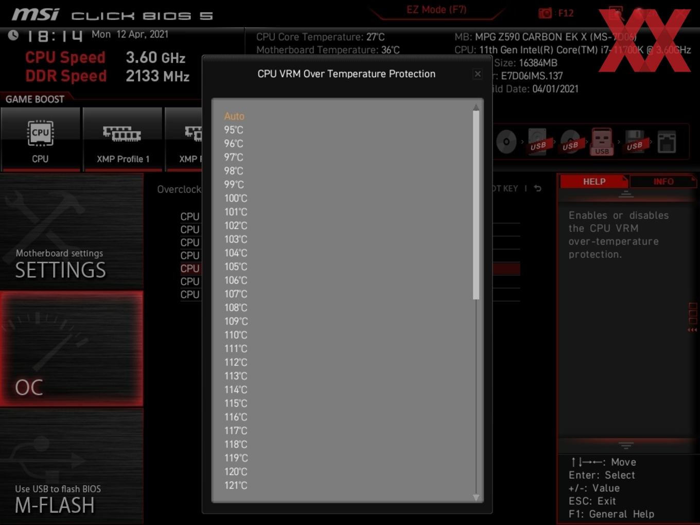Select 97°C from the list
Image resolution: width=700 pixels, height=525 pixels.
click(x=234, y=157)
